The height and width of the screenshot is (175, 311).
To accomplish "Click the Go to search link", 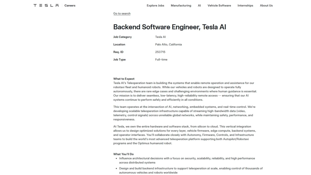I will 122,14.
